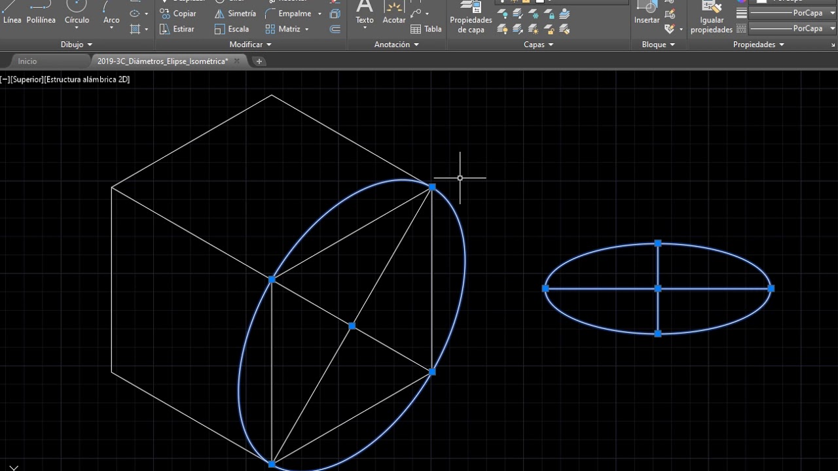Click Igualar propiedades
Screen dimensions: 838x471
point(712,16)
